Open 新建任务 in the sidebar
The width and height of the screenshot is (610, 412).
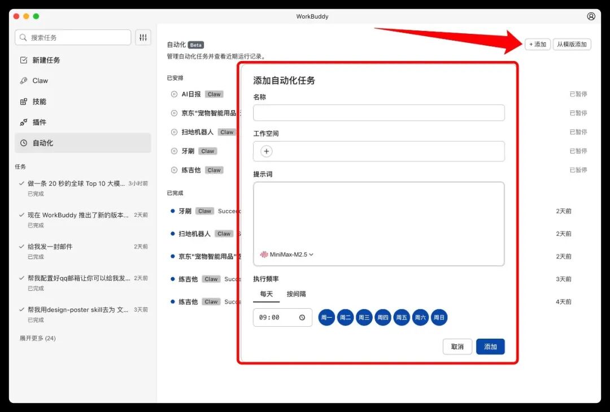[83, 60]
